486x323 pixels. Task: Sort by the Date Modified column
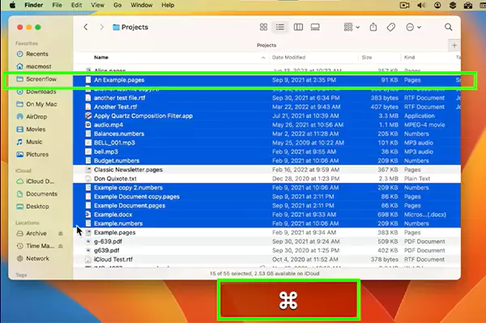tap(288, 57)
